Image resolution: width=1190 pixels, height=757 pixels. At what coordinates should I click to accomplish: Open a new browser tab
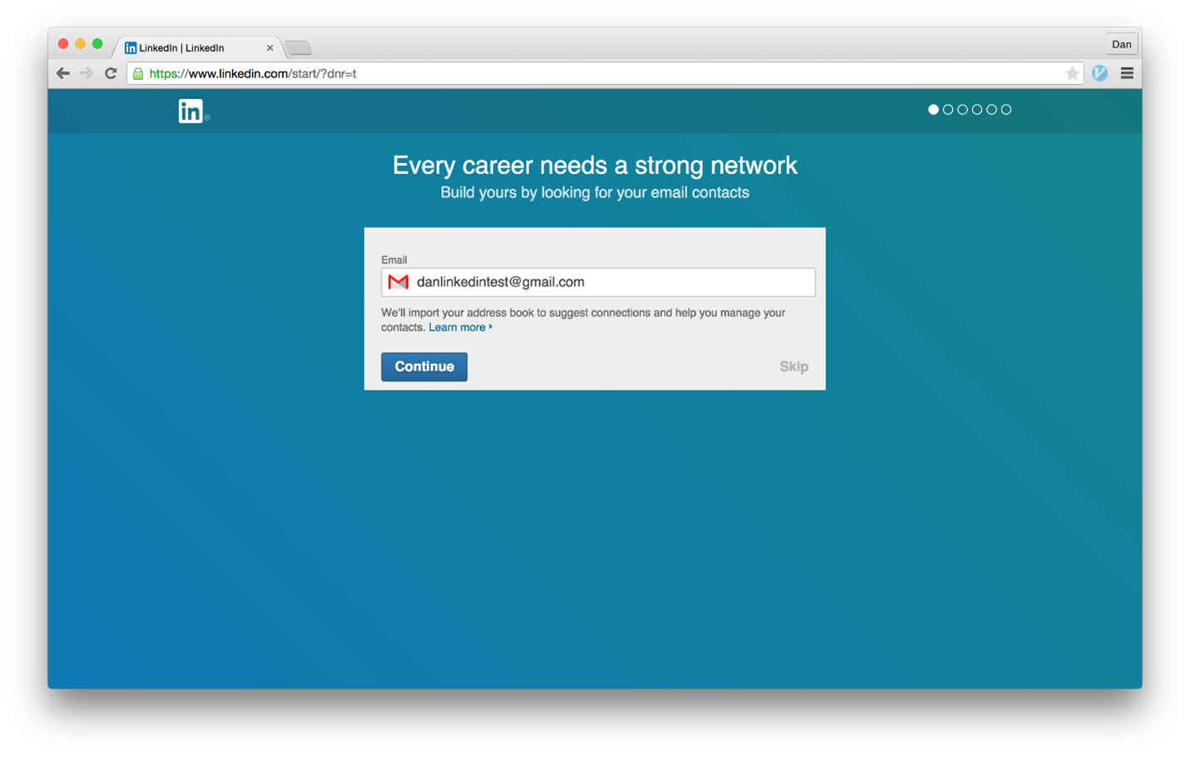point(298,47)
